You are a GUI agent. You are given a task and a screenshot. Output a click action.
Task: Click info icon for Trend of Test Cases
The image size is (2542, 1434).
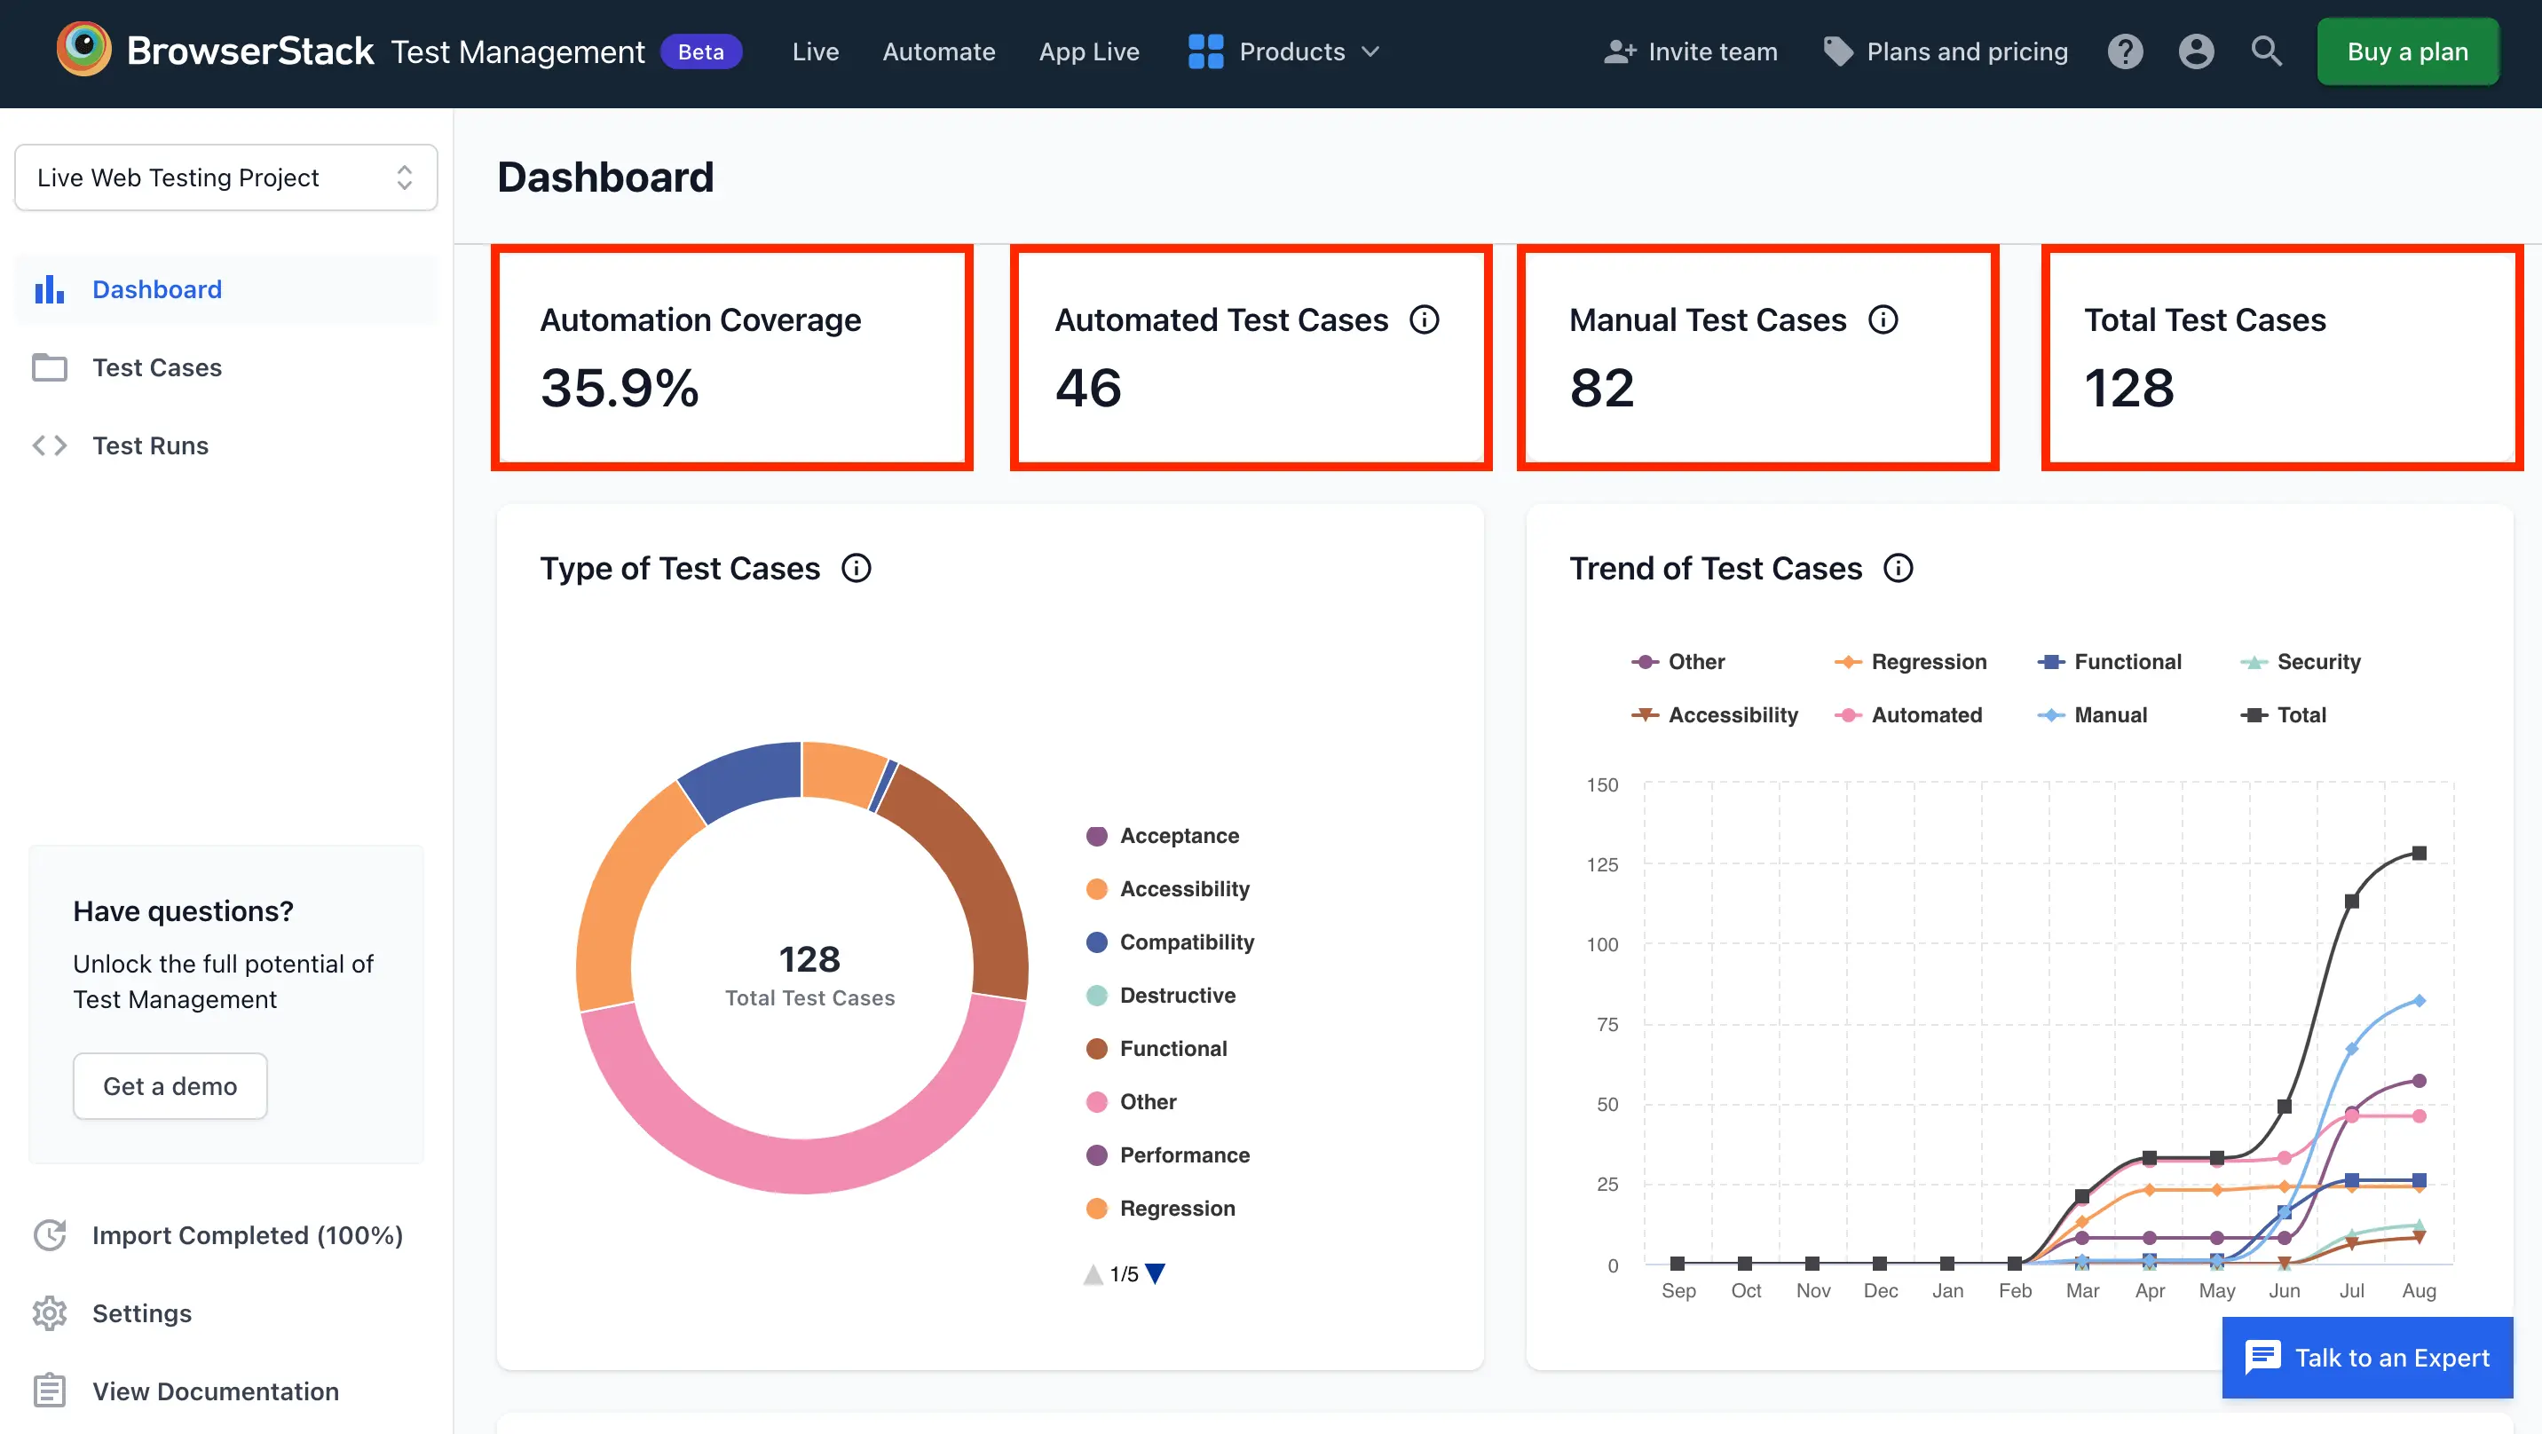[1898, 569]
